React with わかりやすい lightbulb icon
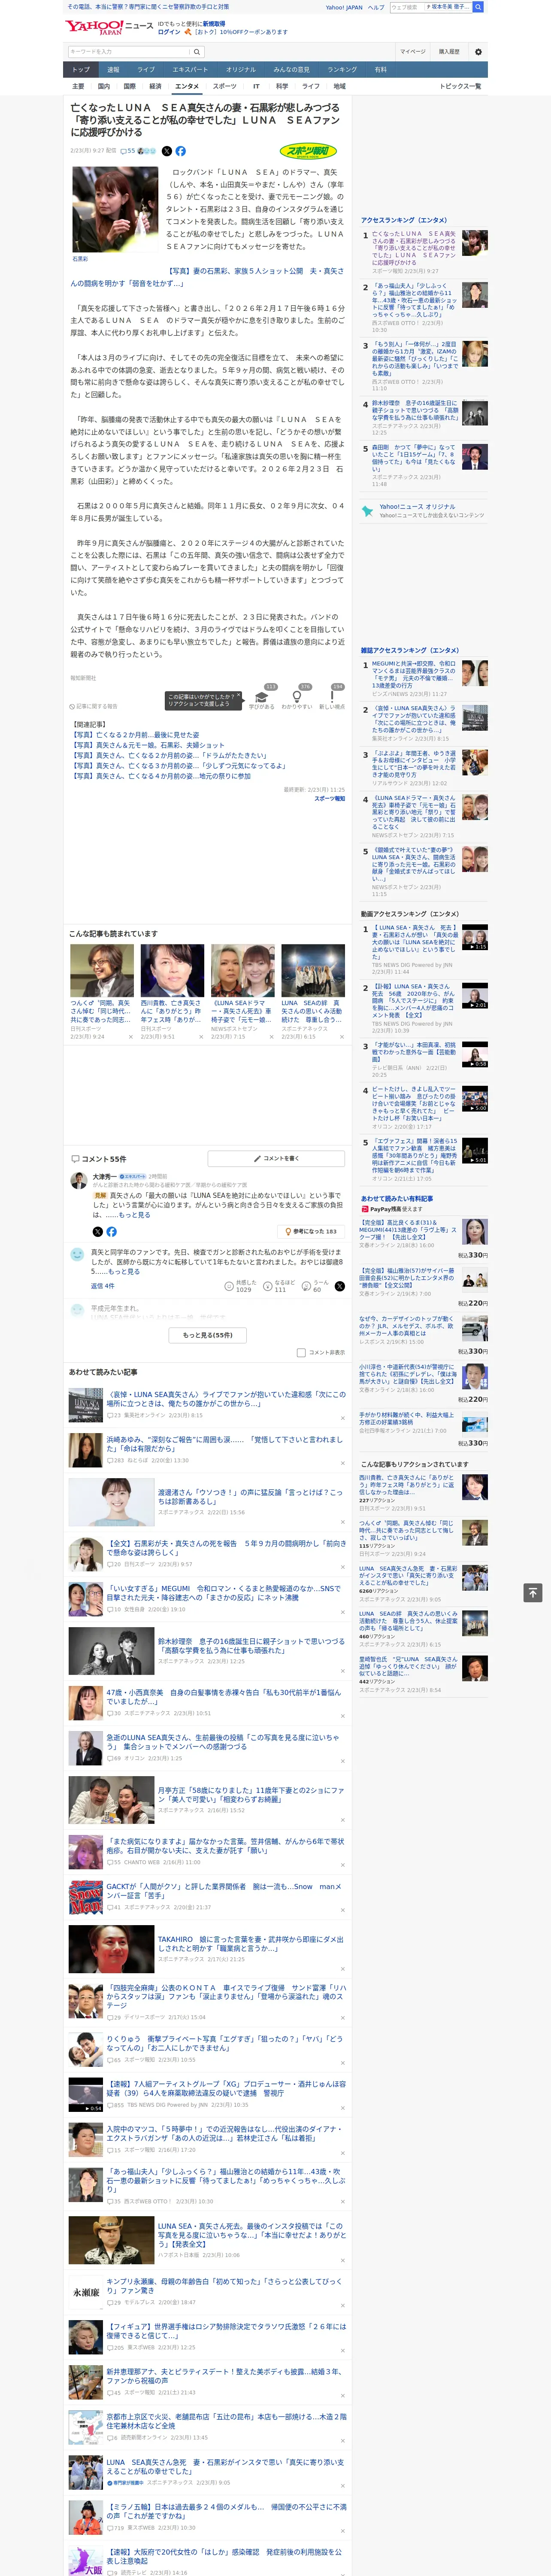Screen dimensions: 551x2576 (297, 697)
